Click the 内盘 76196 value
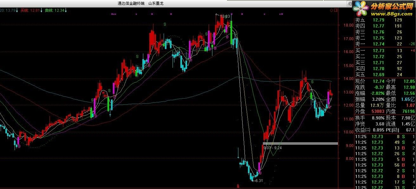The image size is (416, 189). 409,111
